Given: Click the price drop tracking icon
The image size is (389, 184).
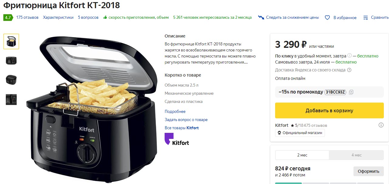Looking at the screenshot, I should tap(261, 18).
